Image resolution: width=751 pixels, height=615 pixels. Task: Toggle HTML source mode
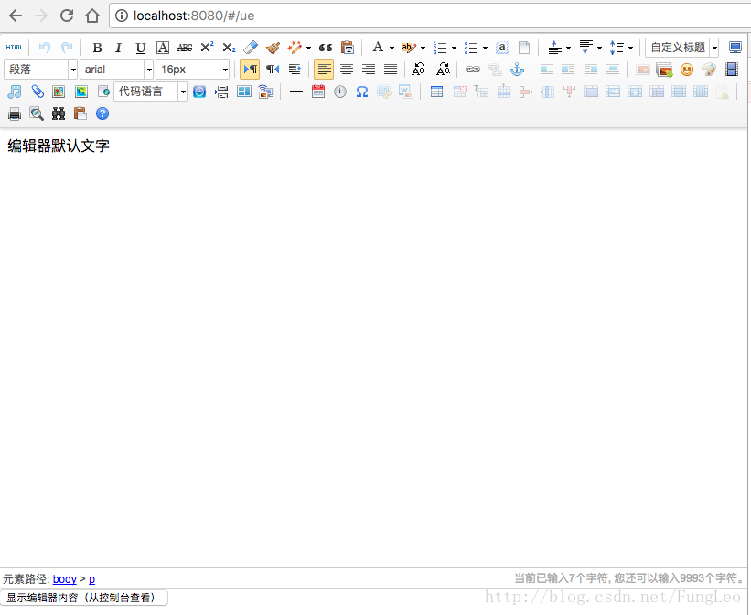pyautogui.click(x=14, y=48)
